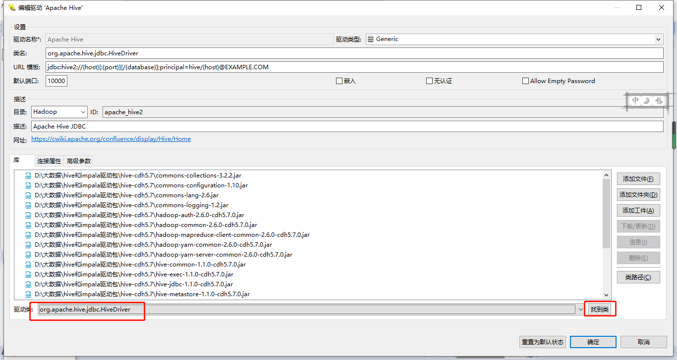The width and height of the screenshot is (677, 360).
Task: Click the jar icon of commons-configuration-1.10.jar
Action: [28, 185]
